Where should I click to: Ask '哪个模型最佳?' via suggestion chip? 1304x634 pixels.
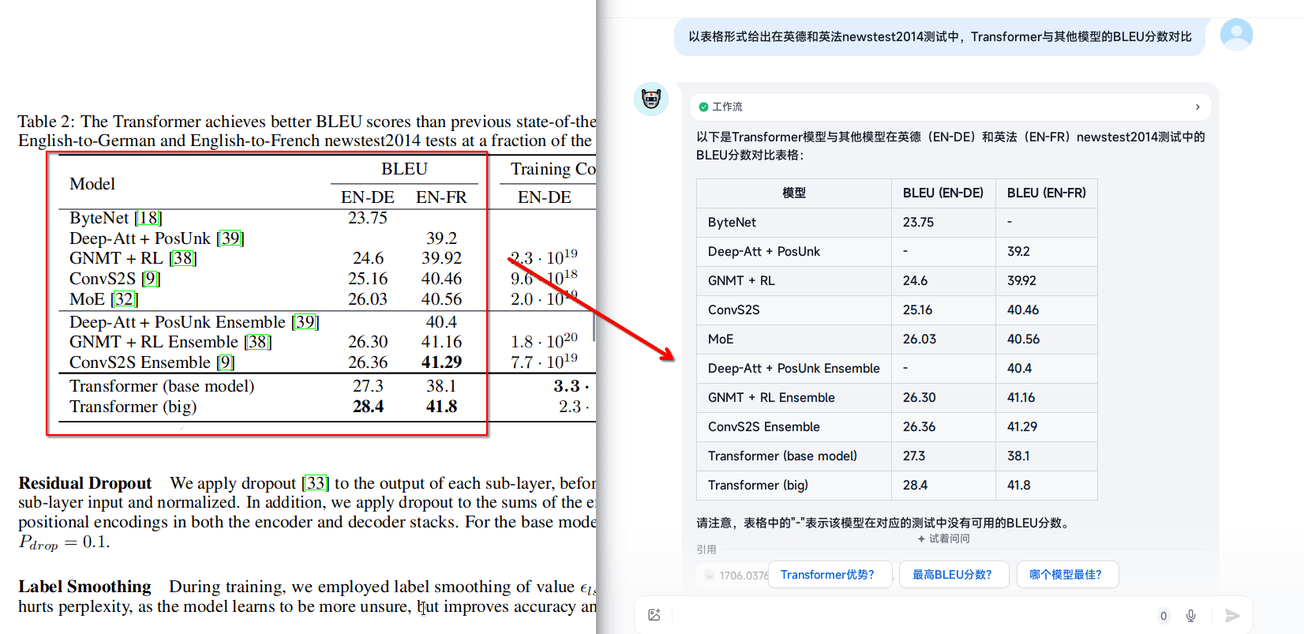tap(1066, 575)
